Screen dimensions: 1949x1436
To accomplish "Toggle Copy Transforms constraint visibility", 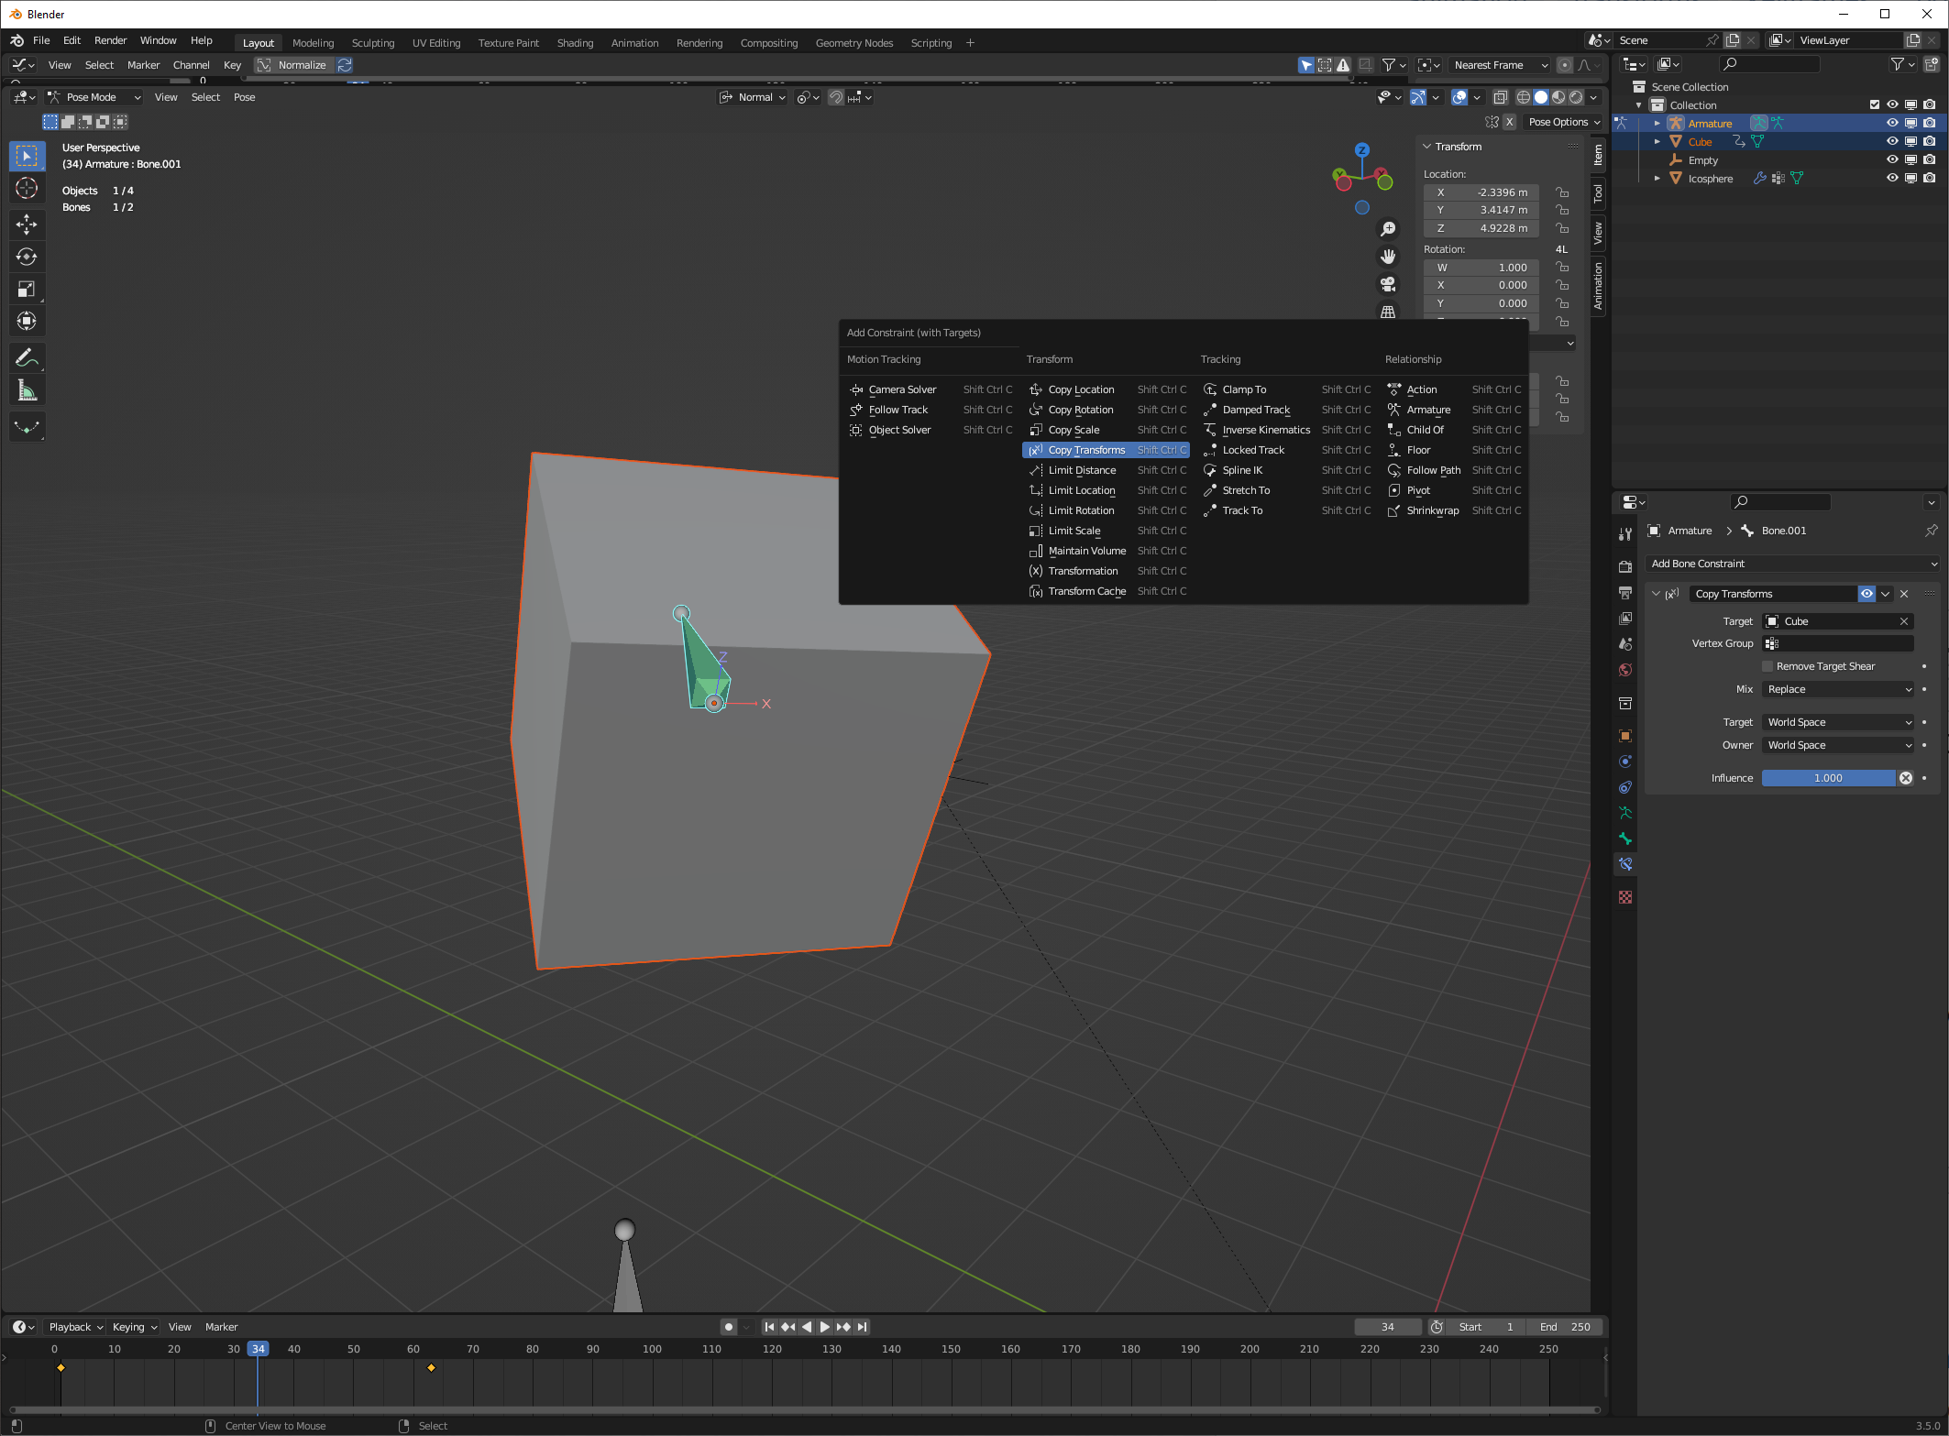I will click(x=1866, y=594).
